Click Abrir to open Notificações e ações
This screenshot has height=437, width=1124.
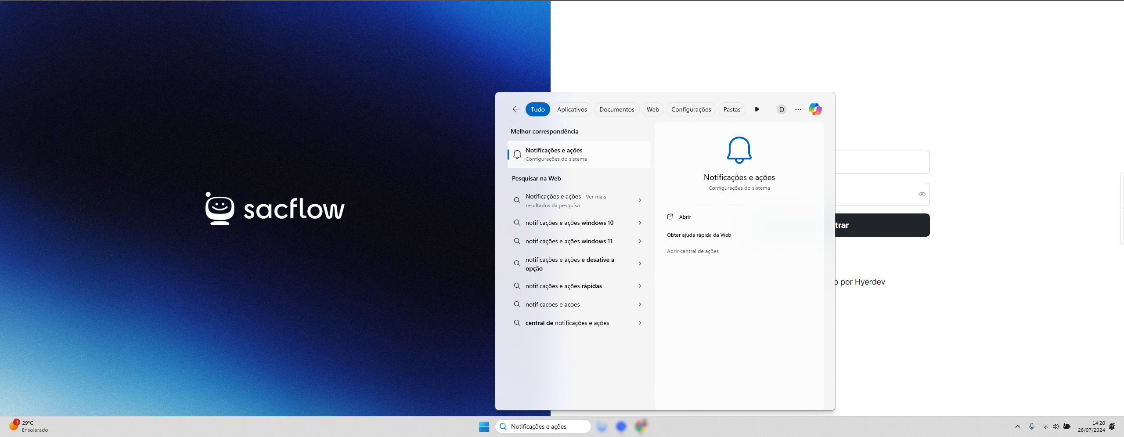[x=684, y=217]
